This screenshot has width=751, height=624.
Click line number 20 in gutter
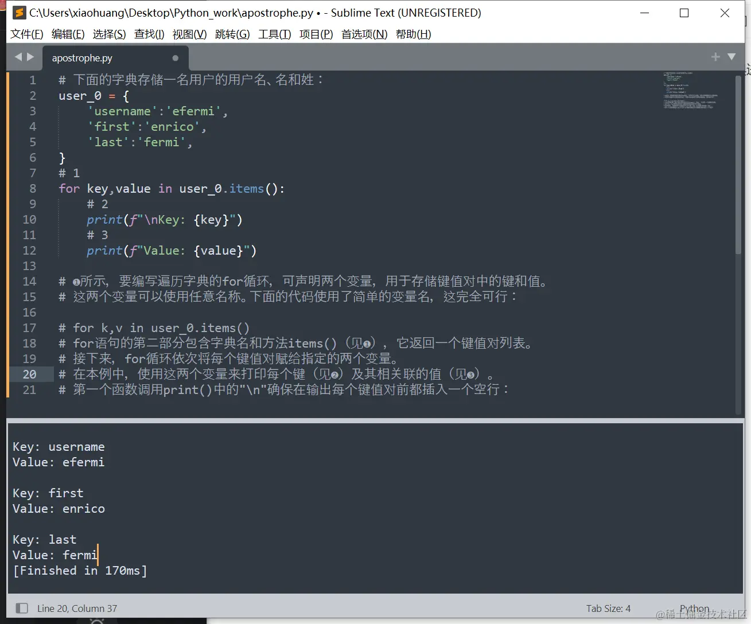click(x=29, y=375)
